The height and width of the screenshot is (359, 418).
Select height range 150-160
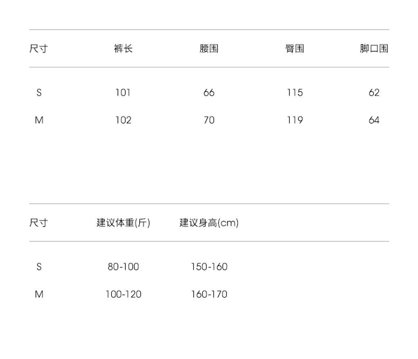click(x=209, y=267)
